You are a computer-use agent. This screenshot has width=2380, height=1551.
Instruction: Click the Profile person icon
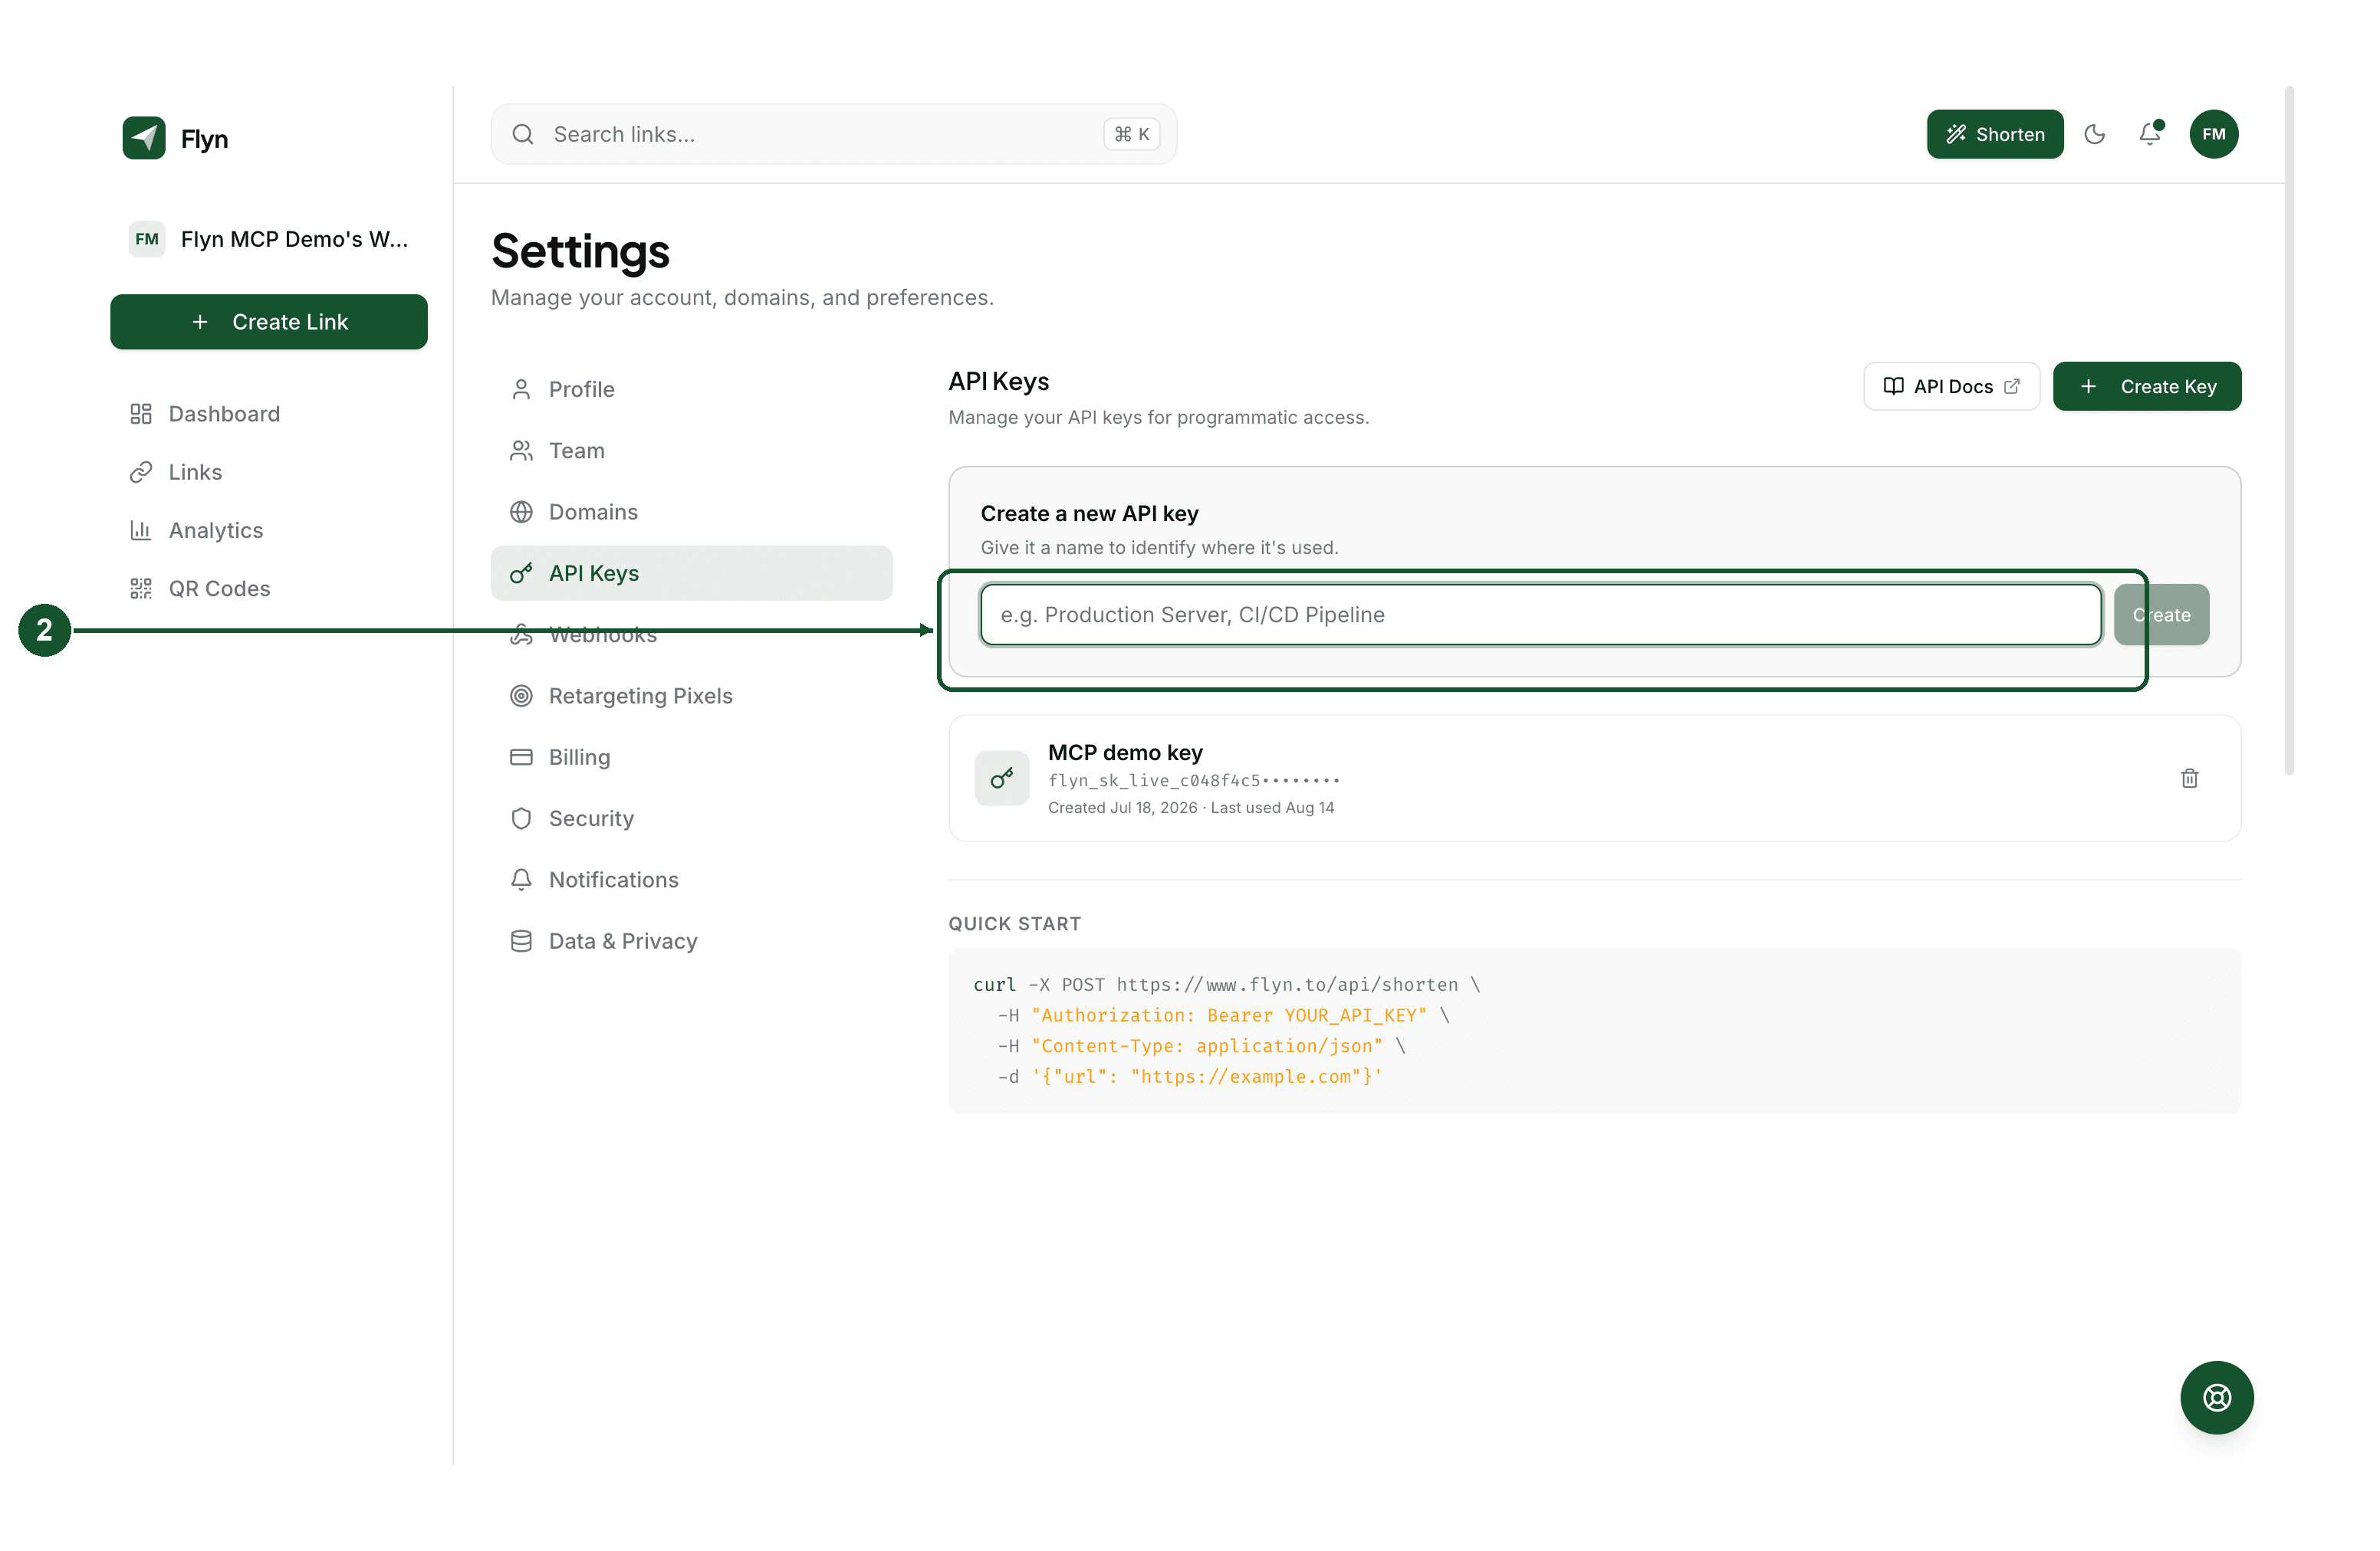(521, 390)
